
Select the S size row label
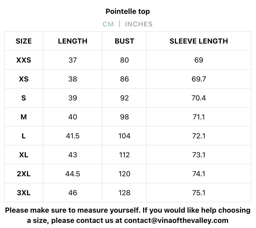pyautogui.click(x=24, y=98)
